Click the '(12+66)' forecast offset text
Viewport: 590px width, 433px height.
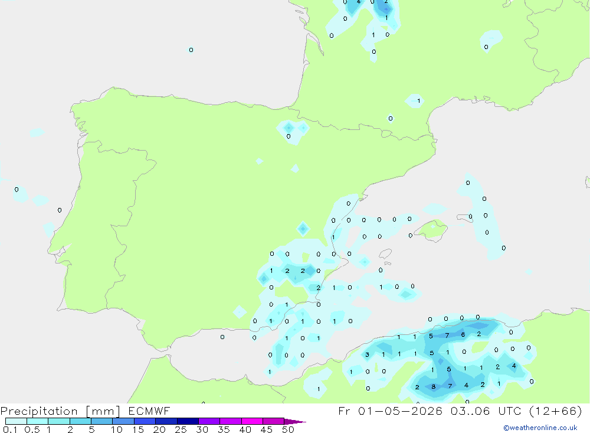pos(555,411)
